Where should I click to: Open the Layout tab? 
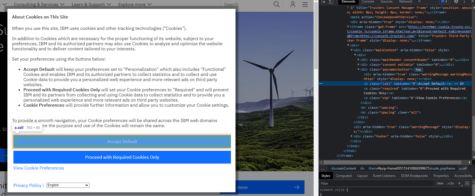[x=362, y=176]
